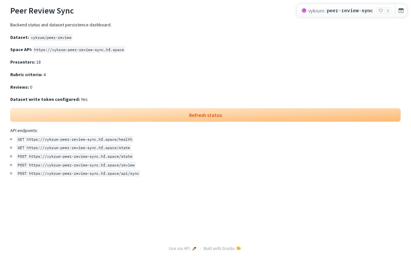
Task: Click the Refresh status button
Action: [x=205, y=115]
